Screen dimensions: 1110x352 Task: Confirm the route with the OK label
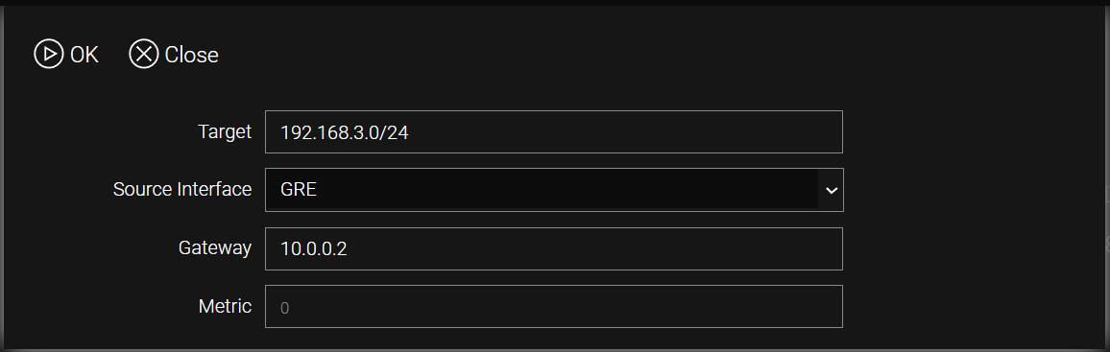pos(84,55)
